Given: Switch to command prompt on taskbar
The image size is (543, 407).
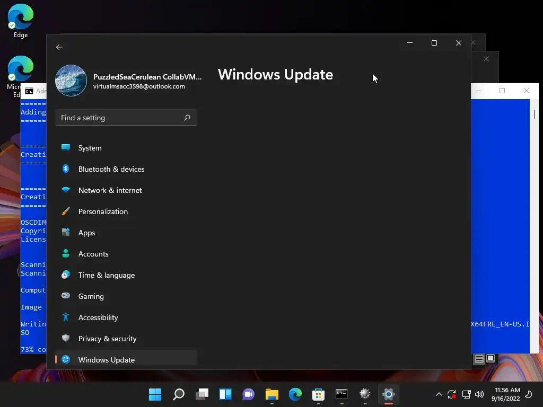Looking at the screenshot, I should pos(342,394).
